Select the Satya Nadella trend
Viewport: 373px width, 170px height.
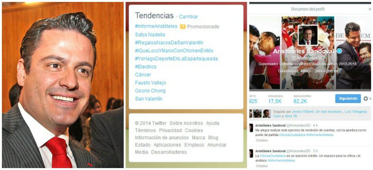[x=150, y=34]
